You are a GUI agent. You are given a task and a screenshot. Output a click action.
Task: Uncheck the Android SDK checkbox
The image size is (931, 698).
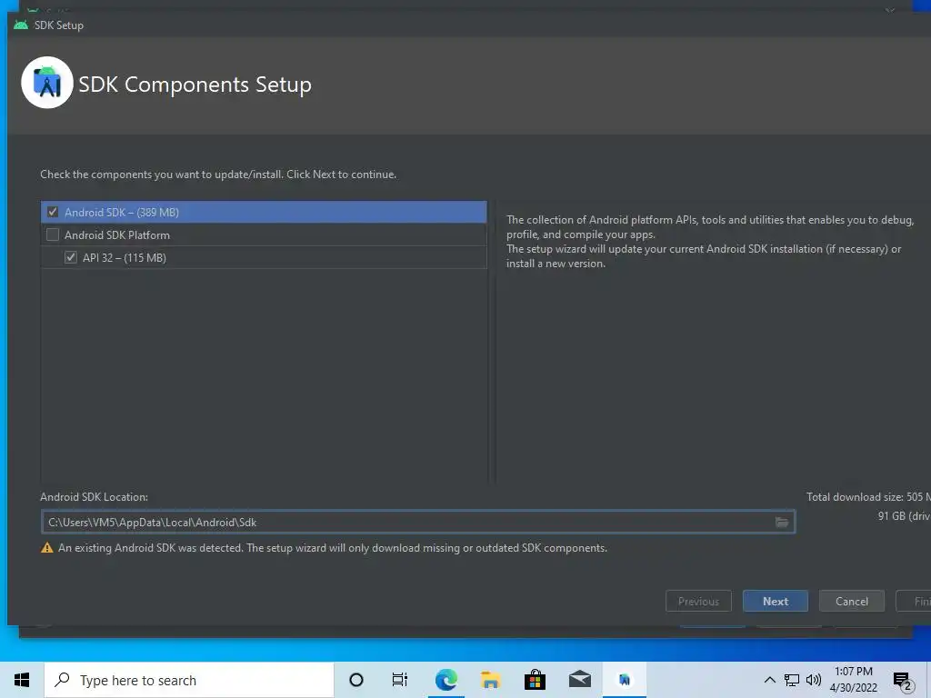[53, 212]
